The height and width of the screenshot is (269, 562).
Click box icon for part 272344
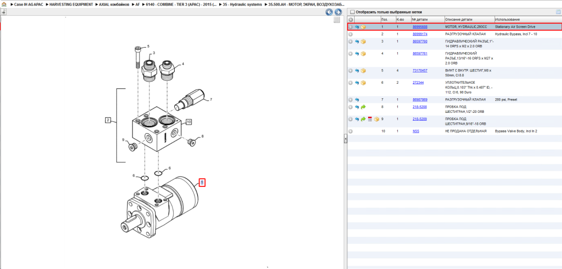[x=363, y=83]
